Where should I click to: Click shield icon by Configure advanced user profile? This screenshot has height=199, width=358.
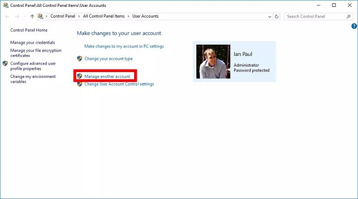pos(5,63)
